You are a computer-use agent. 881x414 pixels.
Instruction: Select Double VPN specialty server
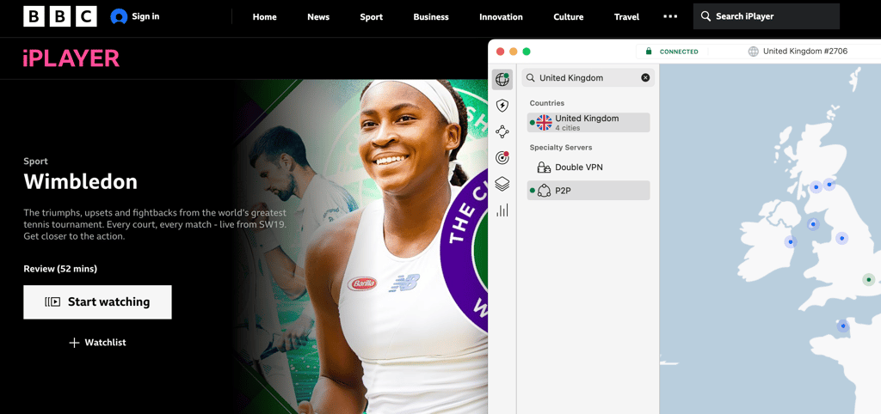click(588, 167)
